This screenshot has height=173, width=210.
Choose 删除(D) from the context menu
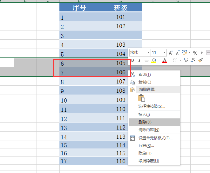[x=154, y=122]
